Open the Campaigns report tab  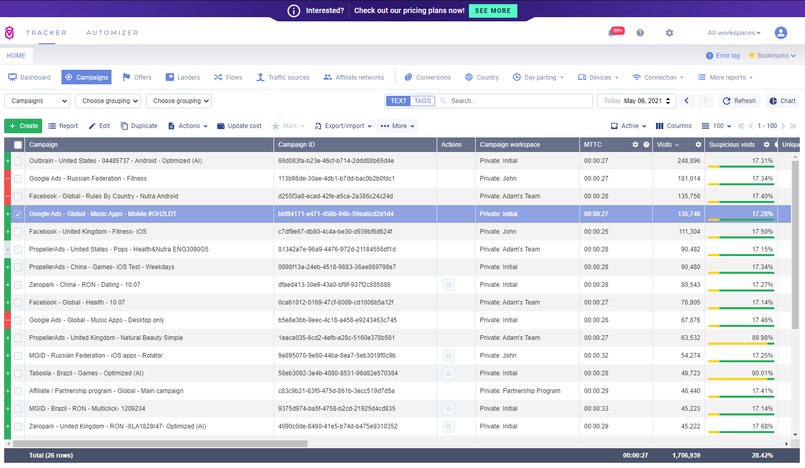pyautogui.click(x=86, y=78)
